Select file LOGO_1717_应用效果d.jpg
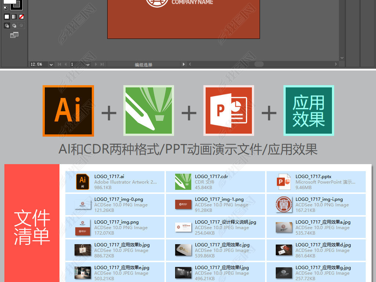Viewport: 376px width, 282px height. [x=316, y=250]
